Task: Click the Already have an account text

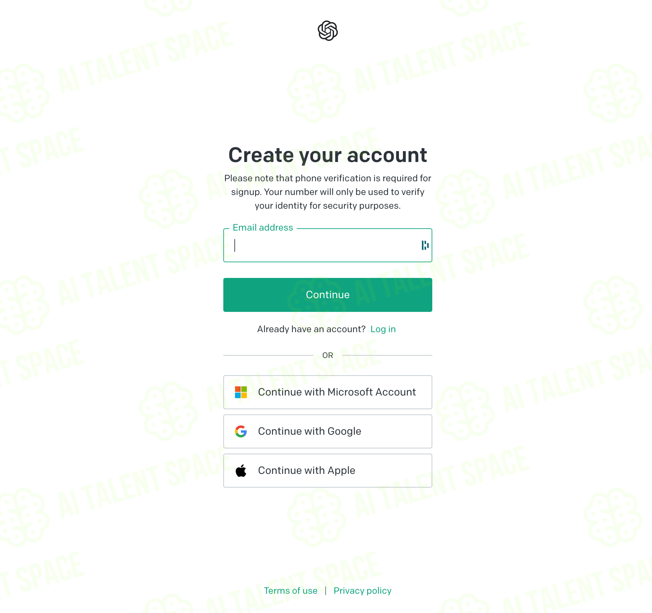Action: pos(311,329)
